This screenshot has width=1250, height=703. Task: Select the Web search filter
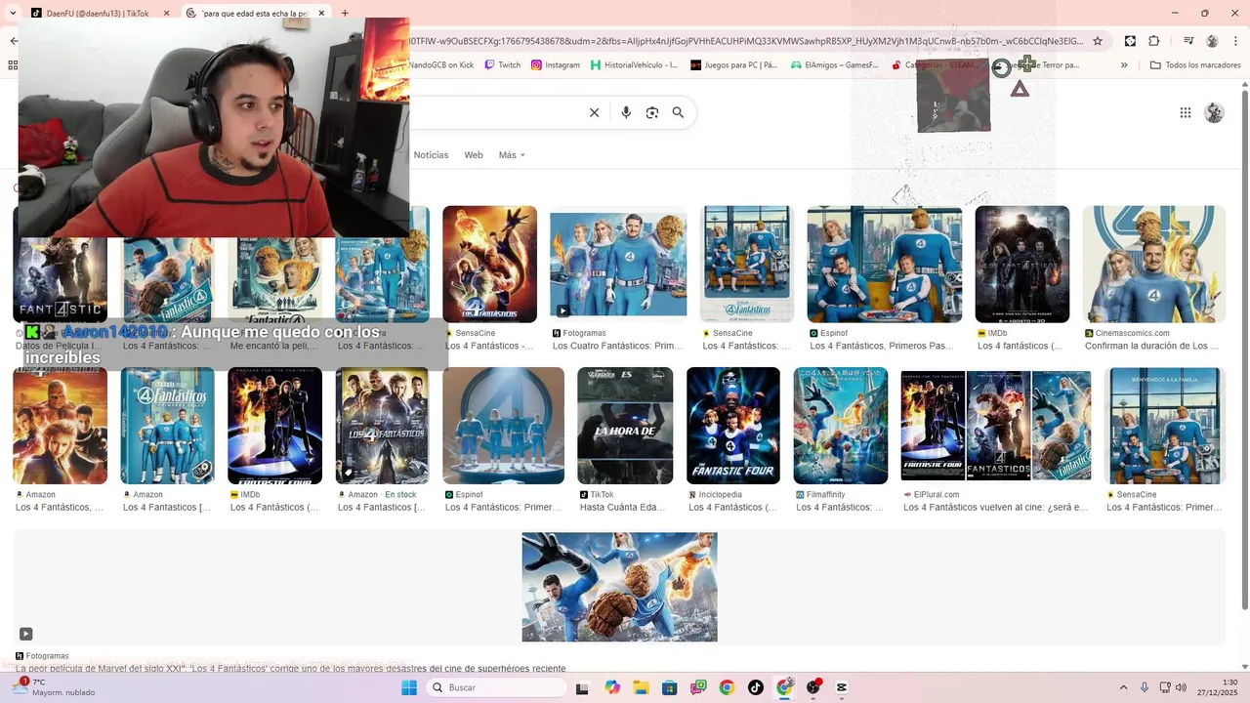[x=474, y=155]
